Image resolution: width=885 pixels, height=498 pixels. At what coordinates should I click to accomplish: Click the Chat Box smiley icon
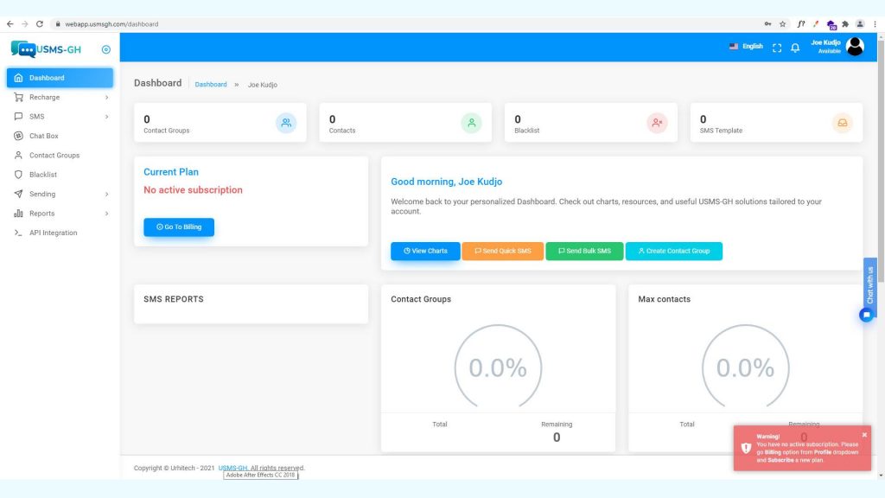19,136
